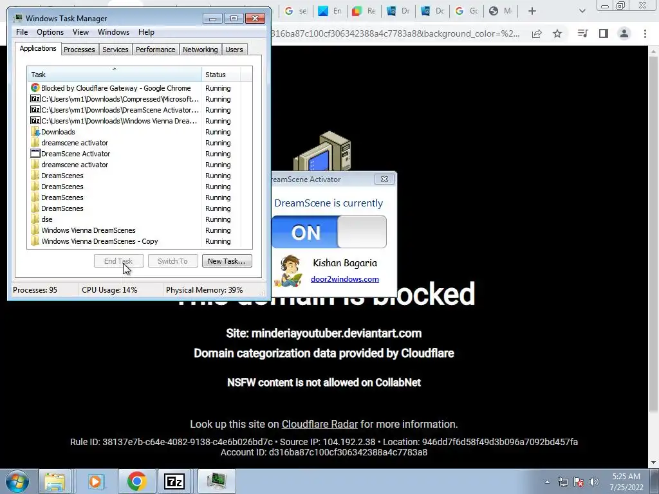Open the Cloudflare Radar link
This screenshot has width=659, height=494.
(319, 424)
